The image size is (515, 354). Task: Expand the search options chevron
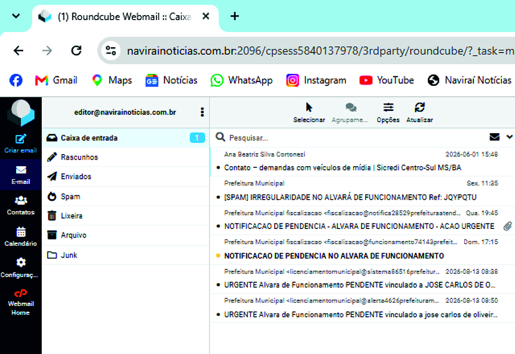[509, 137]
